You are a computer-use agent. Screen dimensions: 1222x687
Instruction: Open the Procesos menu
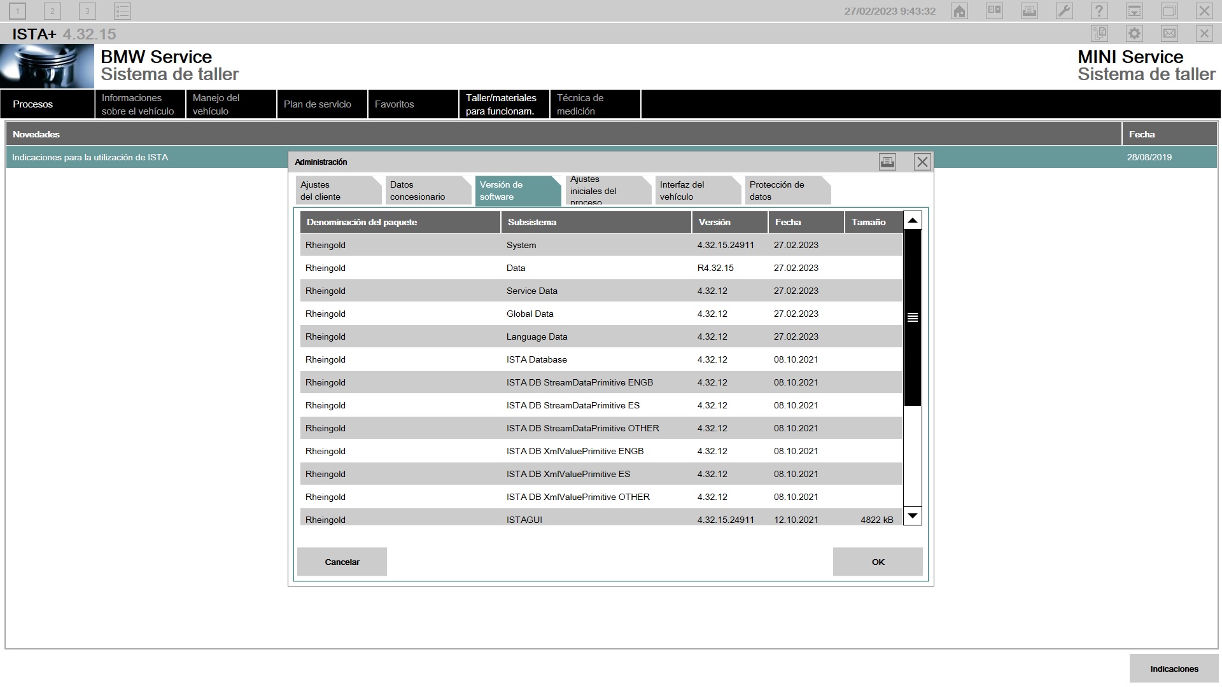pyautogui.click(x=47, y=104)
